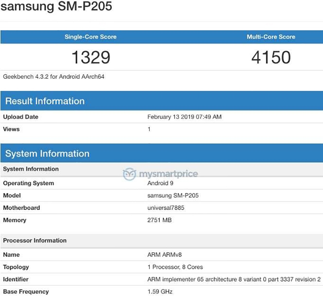Select the Views label

pyautogui.click(x=11, y=129)
